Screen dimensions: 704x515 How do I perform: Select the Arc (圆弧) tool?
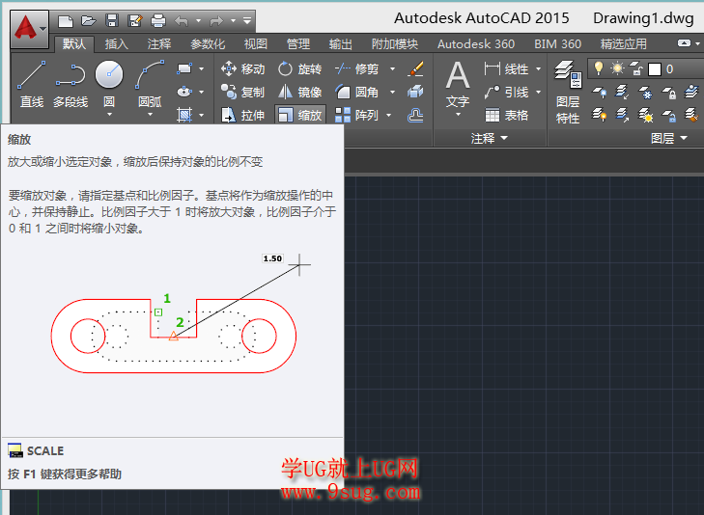click(x=150, y=84)
